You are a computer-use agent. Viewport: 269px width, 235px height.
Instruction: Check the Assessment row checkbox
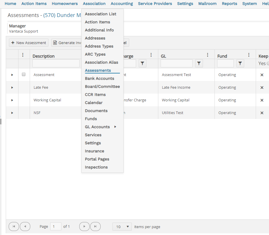(24, 74)
